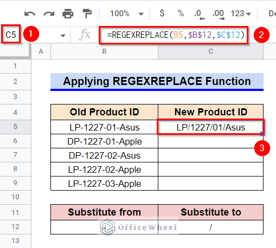The image size is (276, 248).
Task: Select cell 'LP-1227-01-Asus'
Action: tap(104, 127)
